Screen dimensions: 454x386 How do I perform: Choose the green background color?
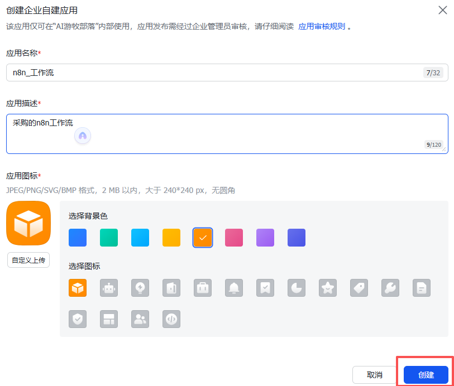pyautogui.click(x=109, y=238)
